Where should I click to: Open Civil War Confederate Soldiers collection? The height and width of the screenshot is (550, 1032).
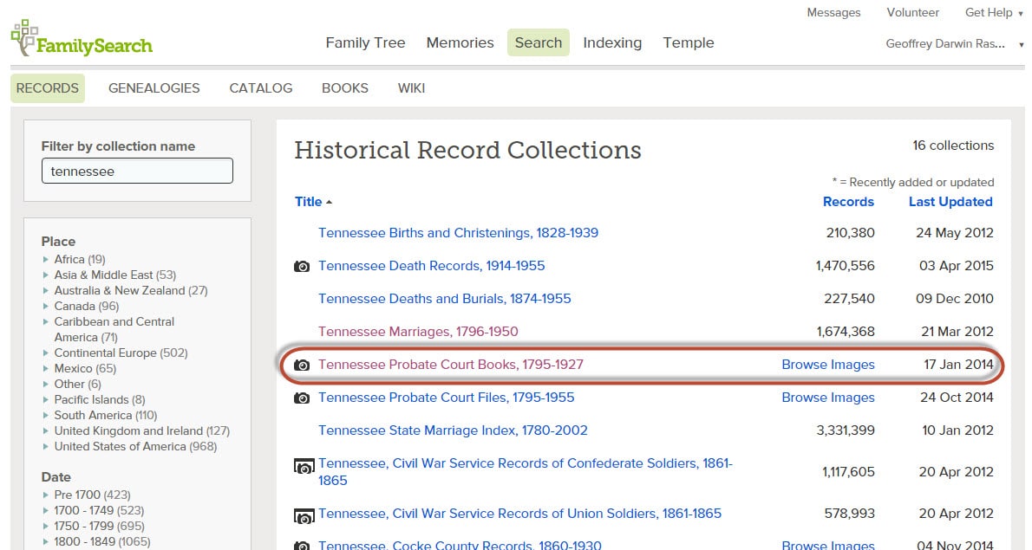point(526,471)
